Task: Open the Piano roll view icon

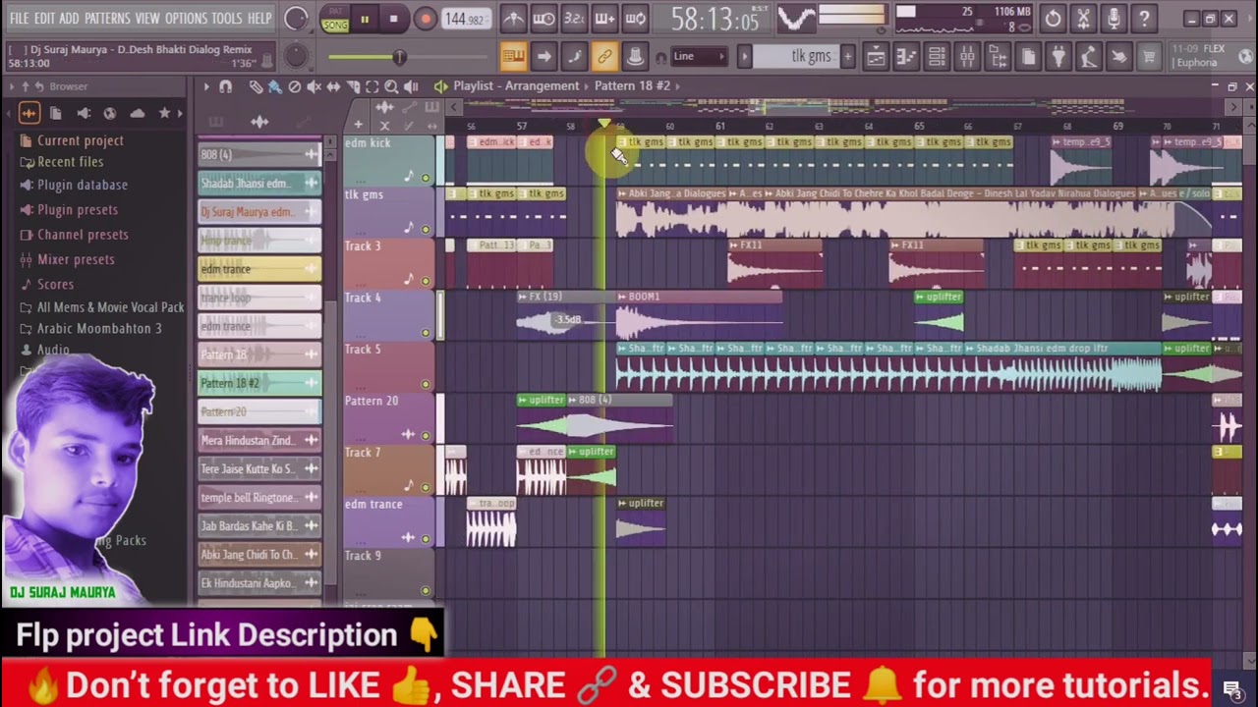Action: point(906,57)
